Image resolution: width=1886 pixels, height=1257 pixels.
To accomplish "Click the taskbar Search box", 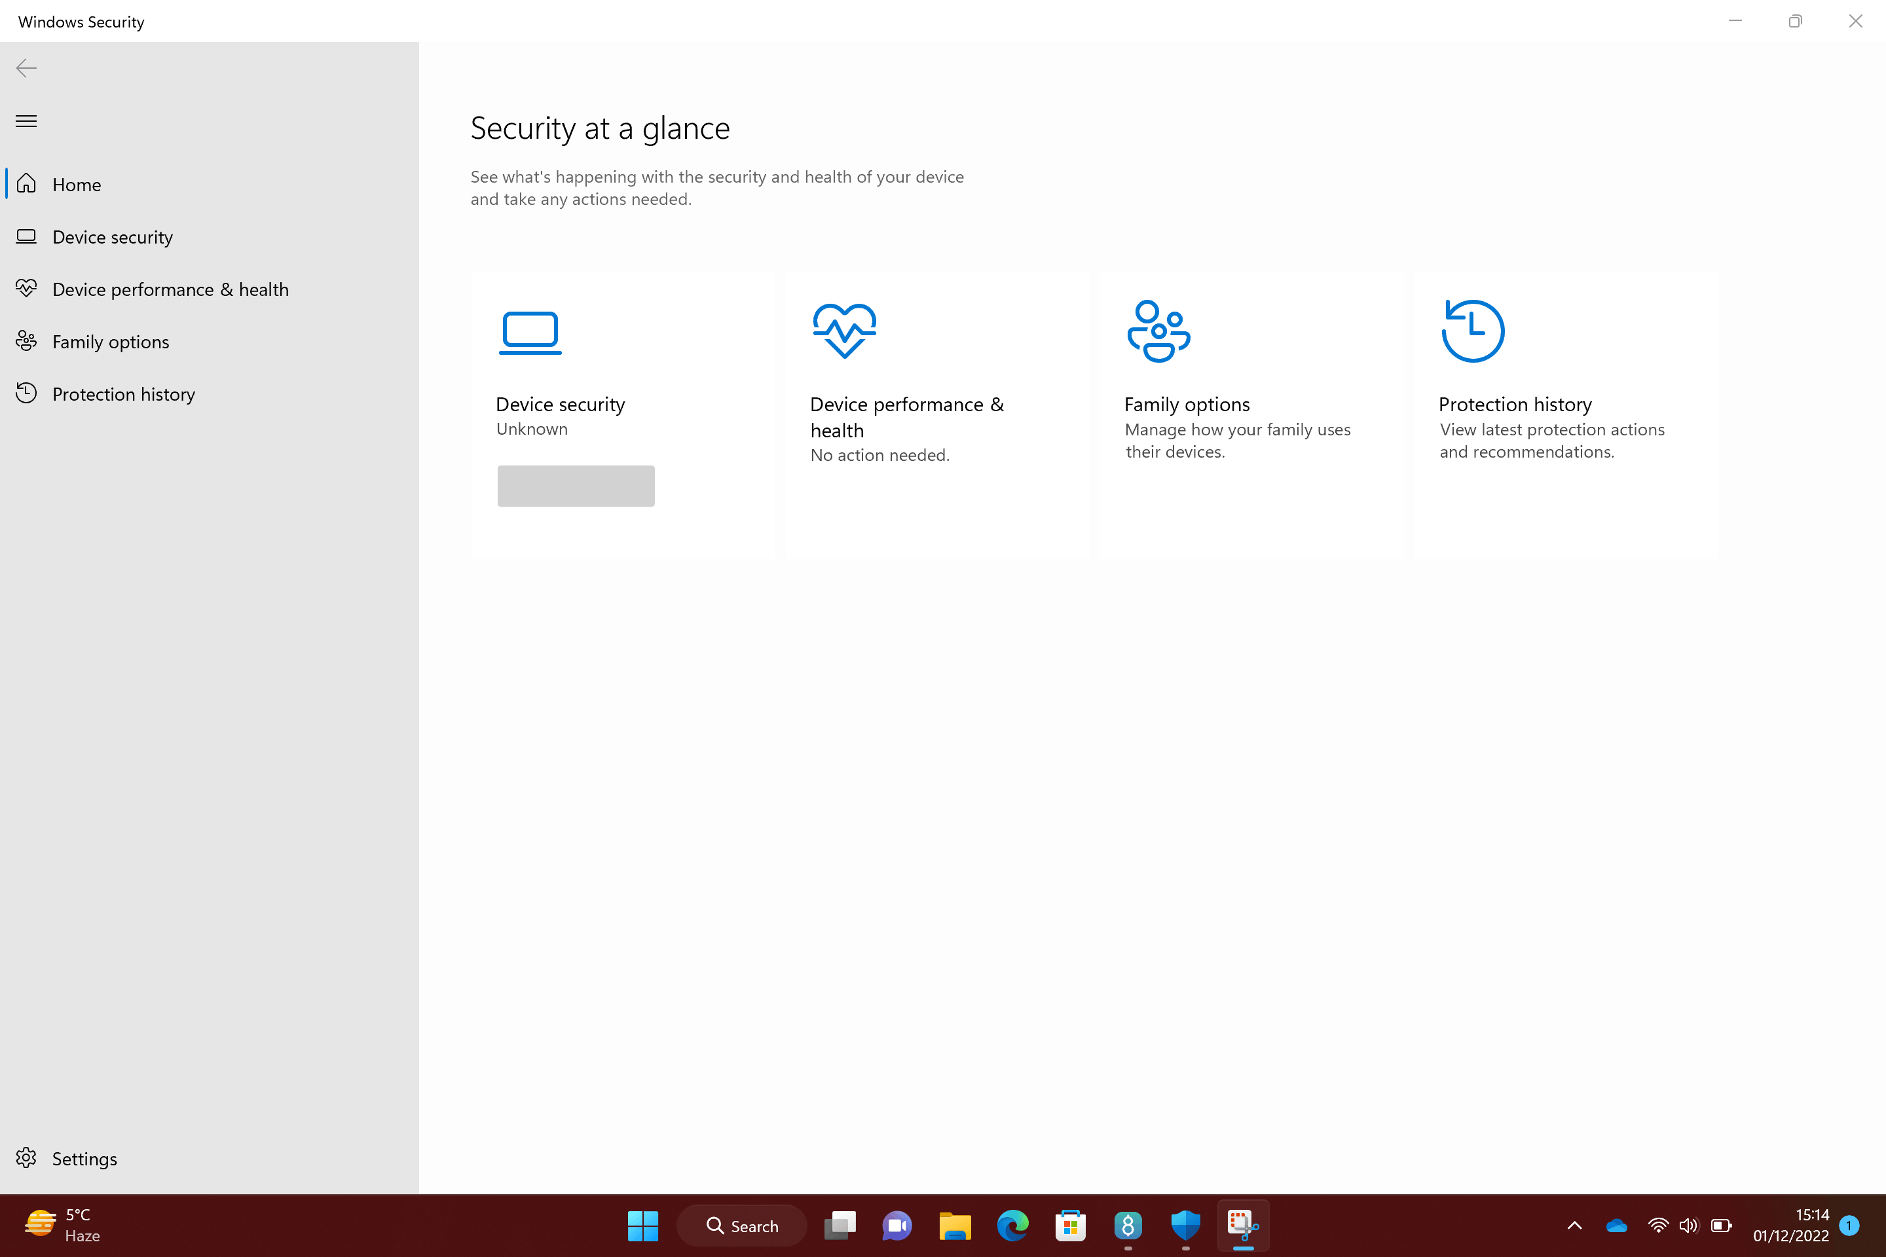I will pos(742,1226).
